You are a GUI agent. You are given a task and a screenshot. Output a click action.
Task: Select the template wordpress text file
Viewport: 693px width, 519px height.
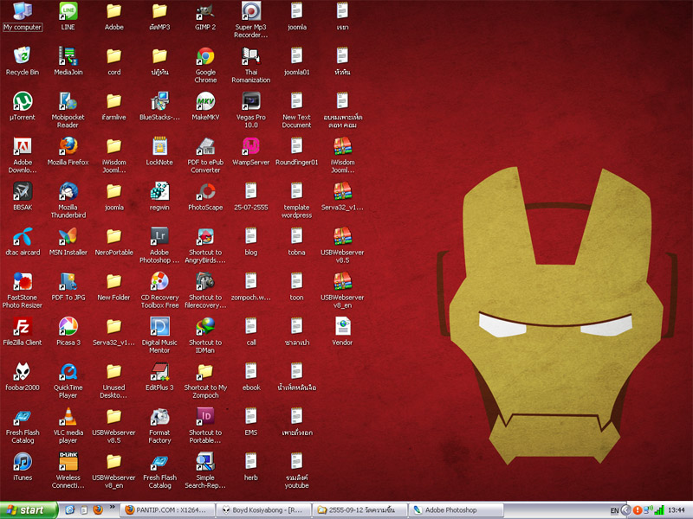[x=296, y=201]
